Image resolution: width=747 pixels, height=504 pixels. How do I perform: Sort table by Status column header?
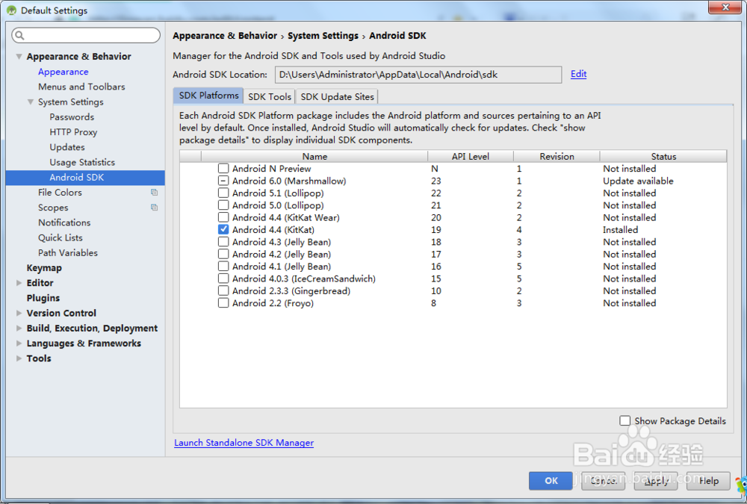click(x=663, y=156)
